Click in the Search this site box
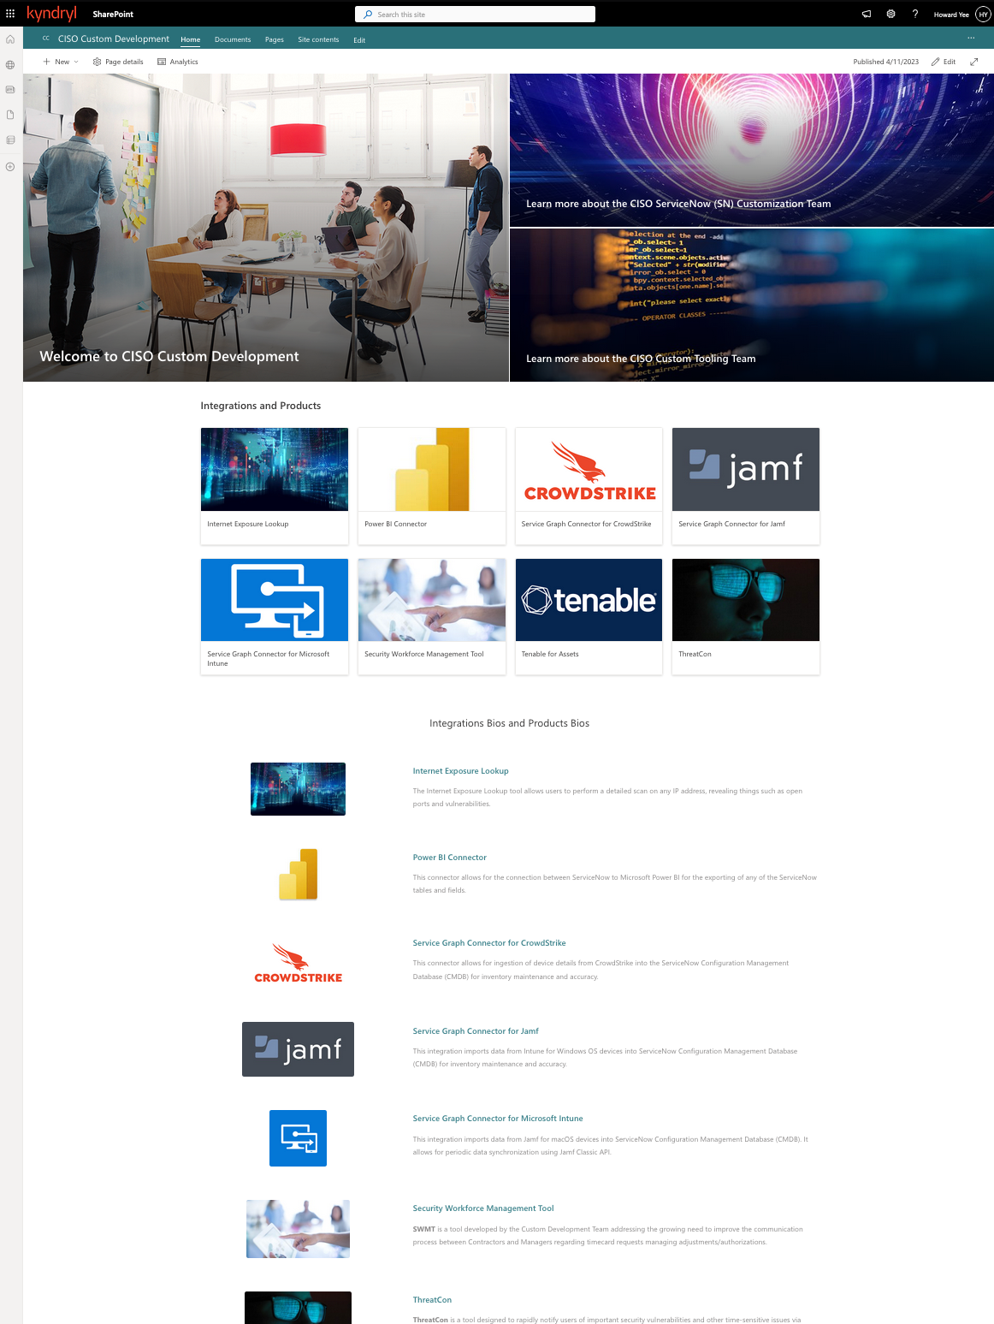This screenshot has height=1324, width=994. [475, 15]
